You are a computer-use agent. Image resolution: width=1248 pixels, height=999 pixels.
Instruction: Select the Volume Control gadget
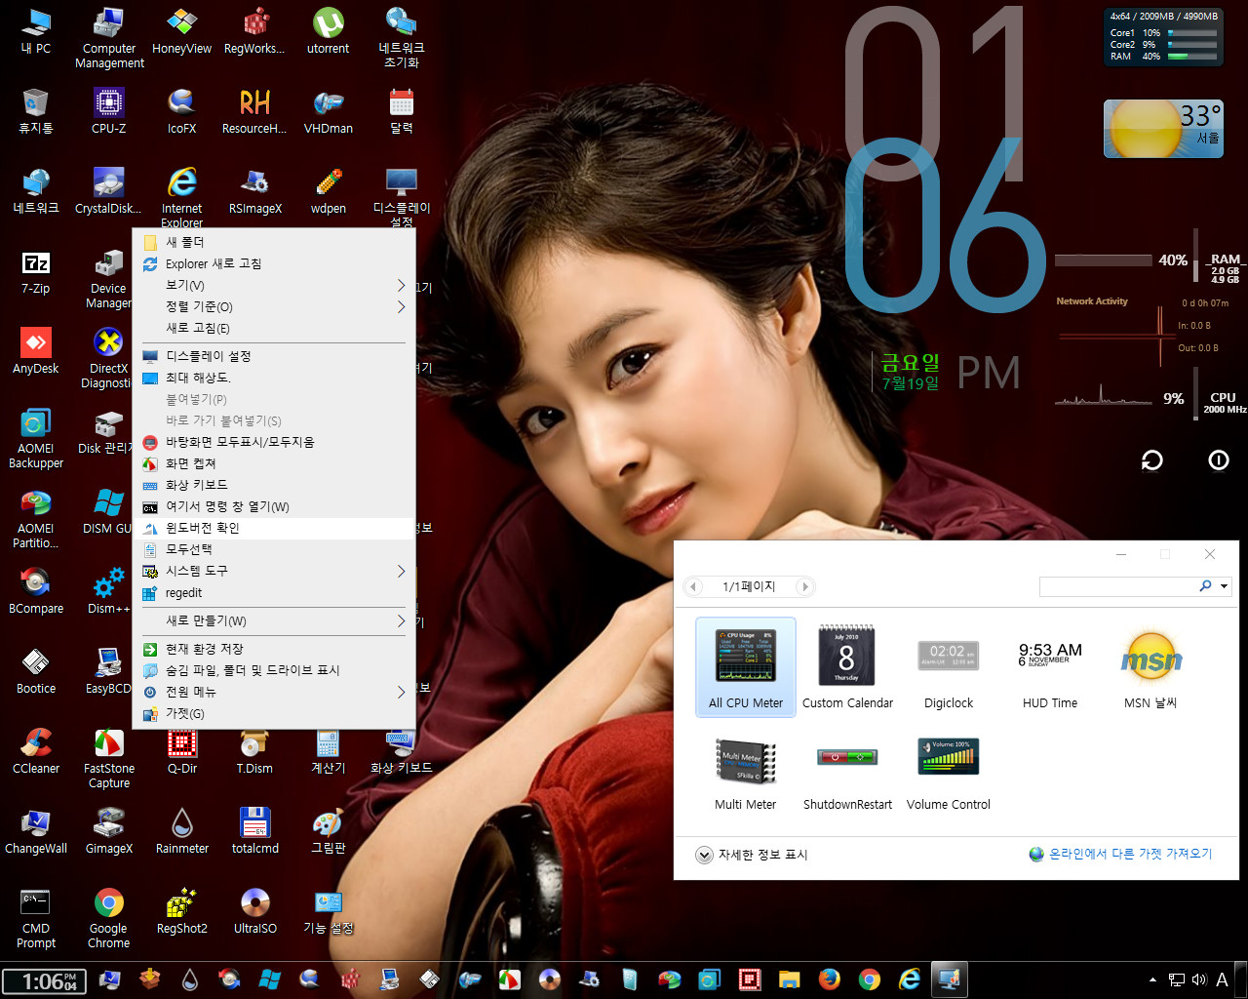pos(949,771)
